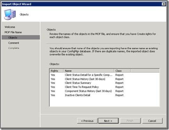Click Yes in Inactive Clients Detail row
Image resolution: width=169 pixels, height=130 pixels.
tap(53, 95)
